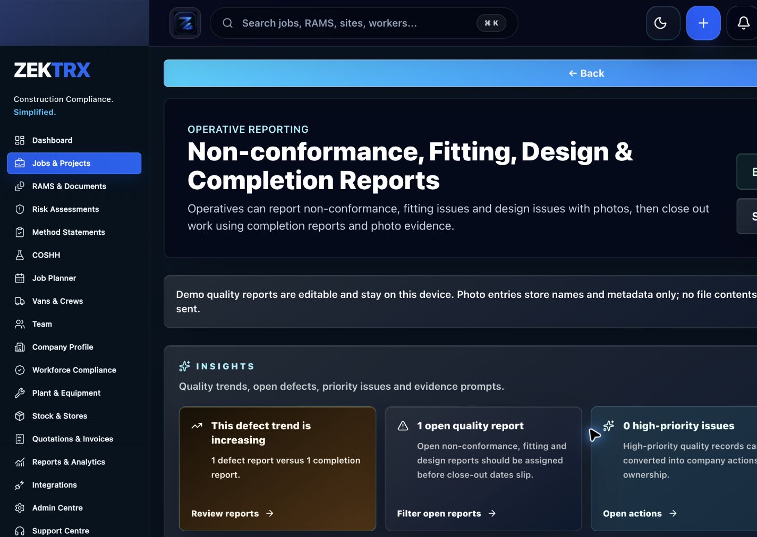This screenshot has width=757, height=537.
Task: Click the Vans & Crews truck icon
Action: [20, 301]
